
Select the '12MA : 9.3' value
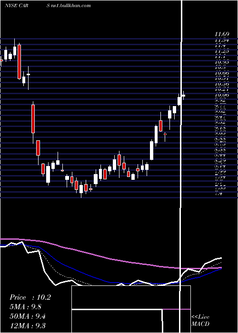click(28, 325)
